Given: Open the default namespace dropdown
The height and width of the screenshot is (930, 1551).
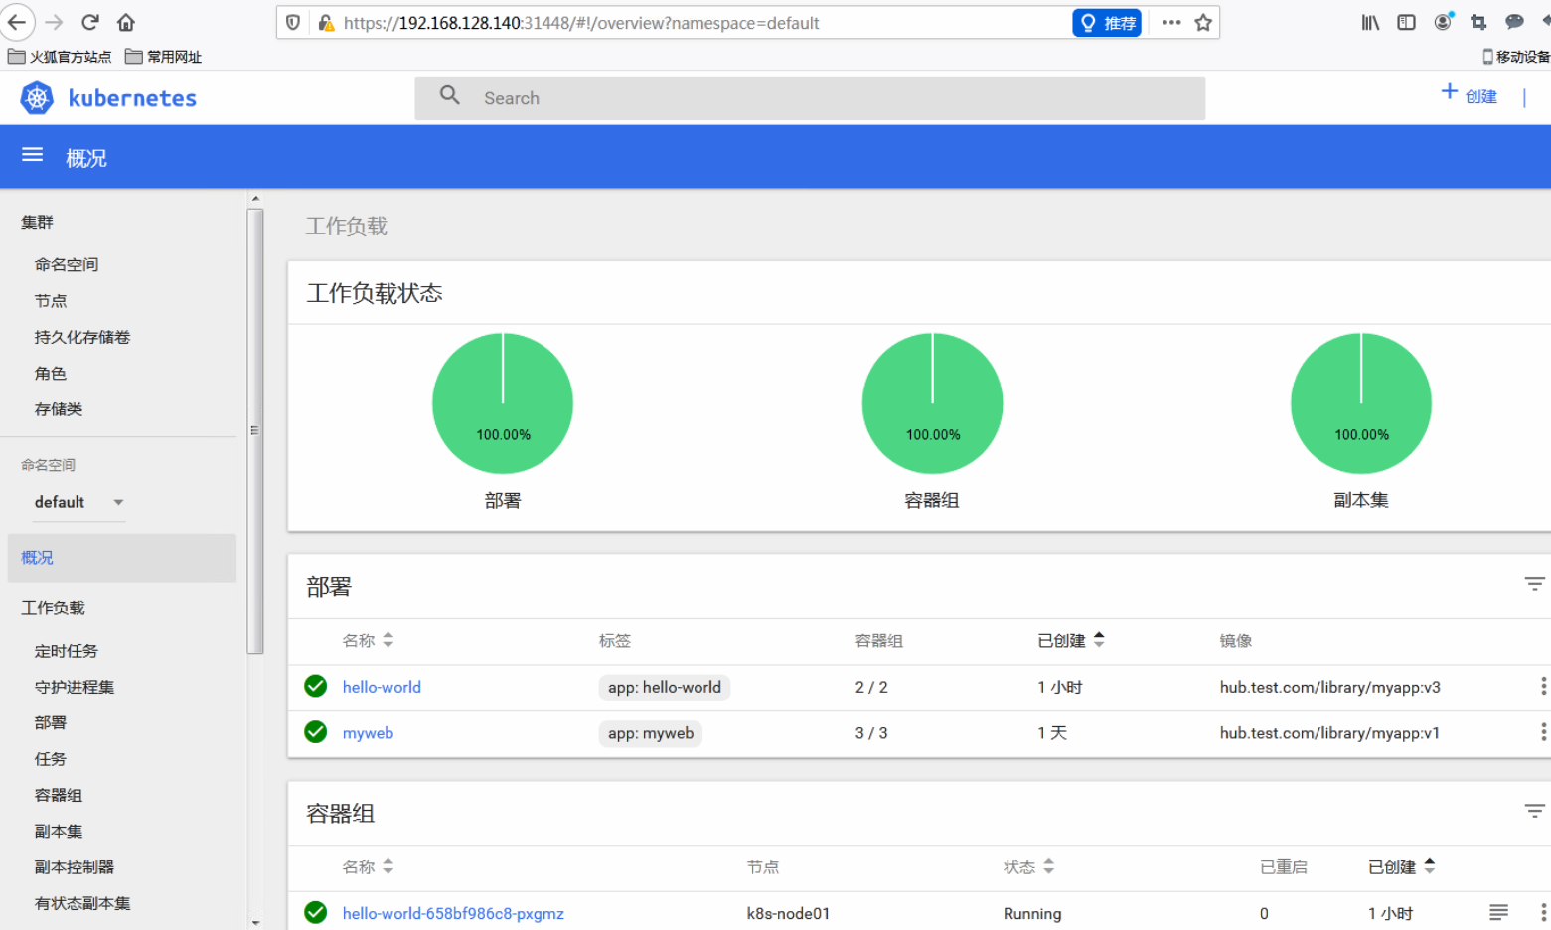Looking at the screenshot, I should click(x=79, y=502).
